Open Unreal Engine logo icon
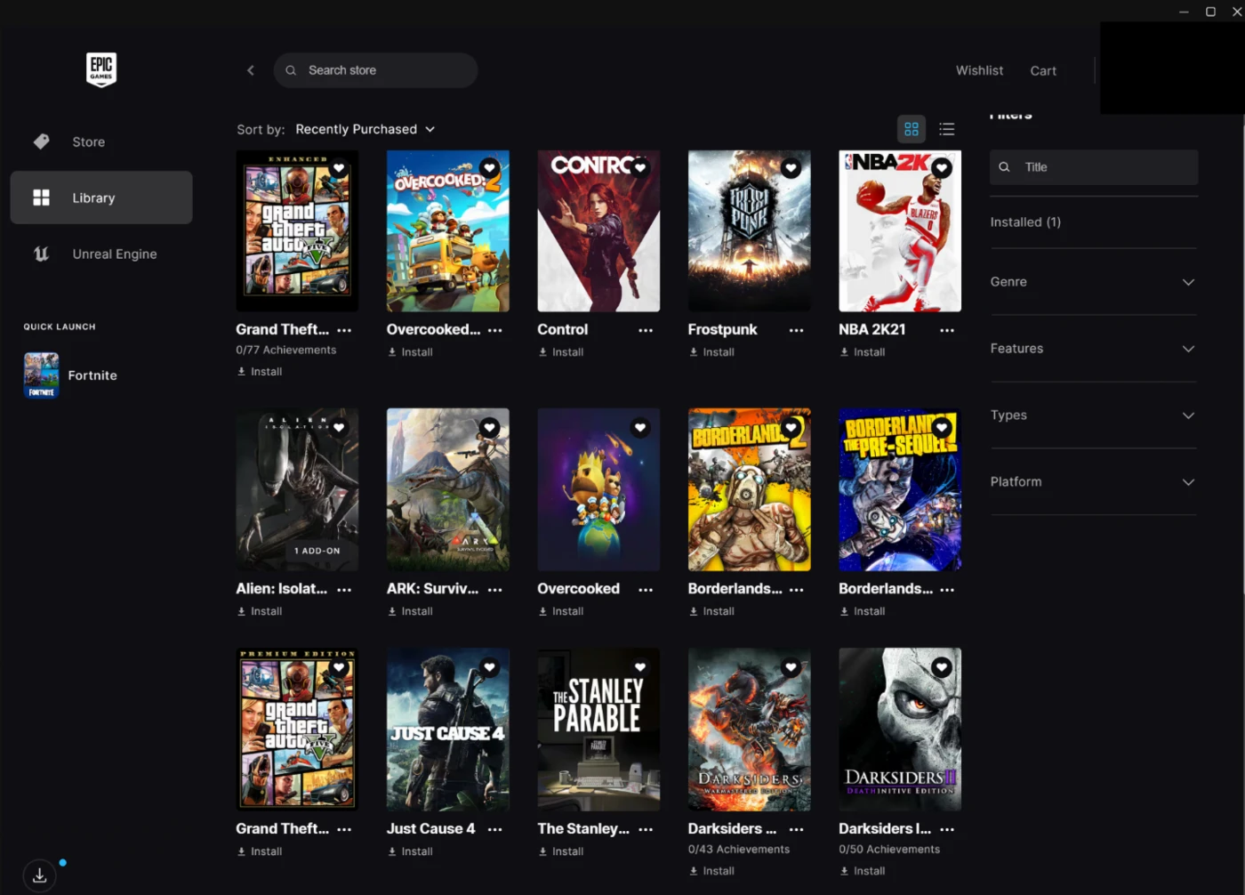 [x=41, y=254]
